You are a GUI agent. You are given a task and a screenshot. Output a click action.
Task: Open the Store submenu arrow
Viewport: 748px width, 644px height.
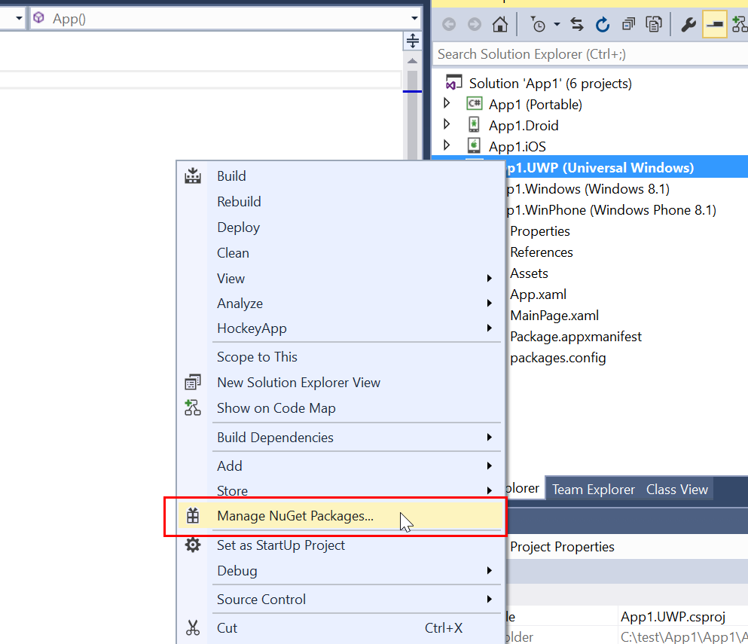[489, 490]
